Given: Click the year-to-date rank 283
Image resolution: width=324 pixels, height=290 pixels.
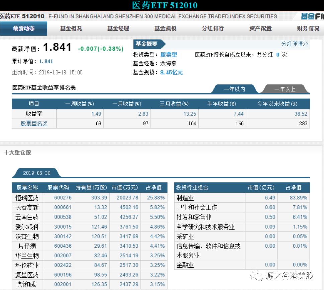Looking at the screenshot, I should (303, 123).
